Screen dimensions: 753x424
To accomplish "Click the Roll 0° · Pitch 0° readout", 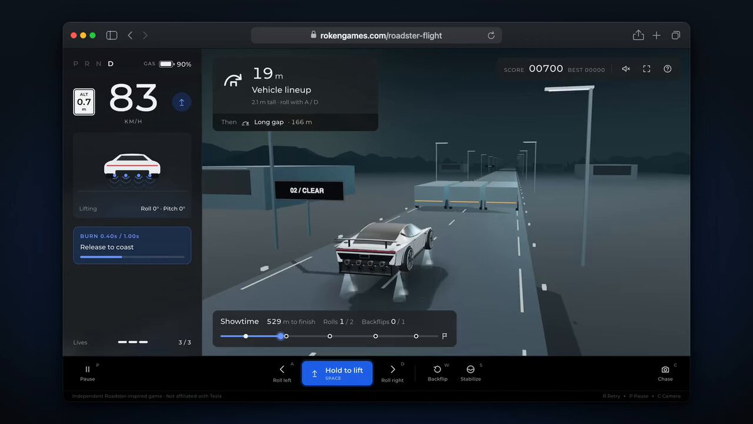I will [x=163, y=209].
